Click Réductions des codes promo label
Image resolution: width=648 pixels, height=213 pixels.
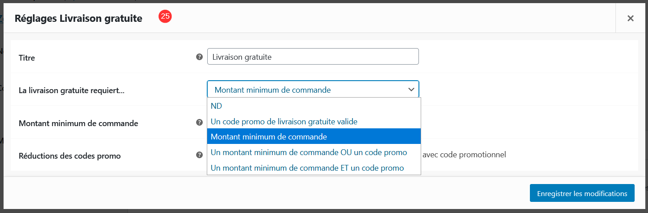click(x=70, y=156)
